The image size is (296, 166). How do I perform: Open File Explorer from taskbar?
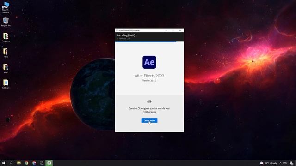pos(19,163)
